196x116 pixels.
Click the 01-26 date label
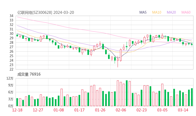click(x=100, y=110)
